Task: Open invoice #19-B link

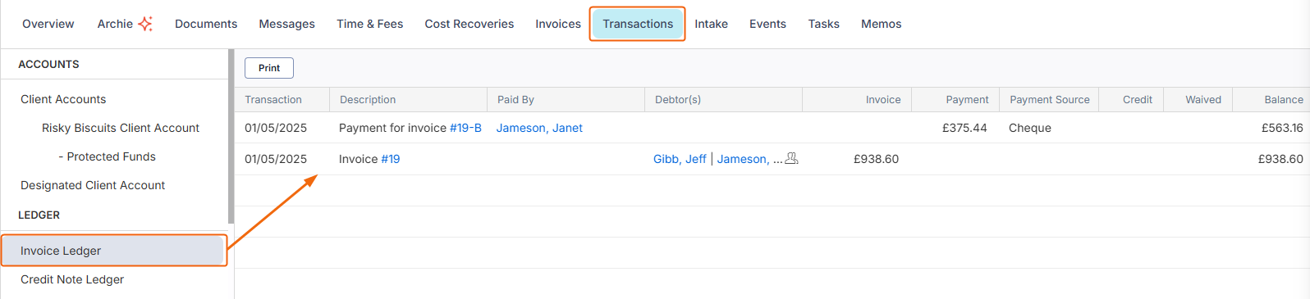Action: pos(465,128)
